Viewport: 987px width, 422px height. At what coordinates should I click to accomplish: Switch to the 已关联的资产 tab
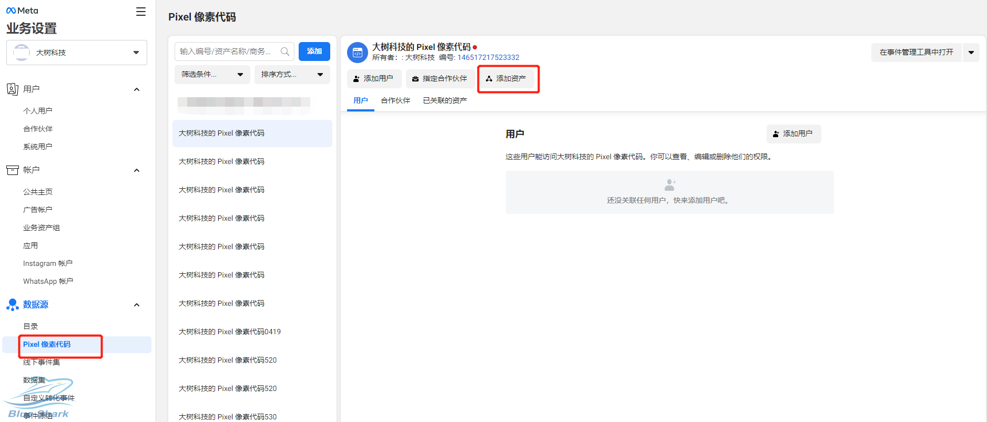click(445, 100)
